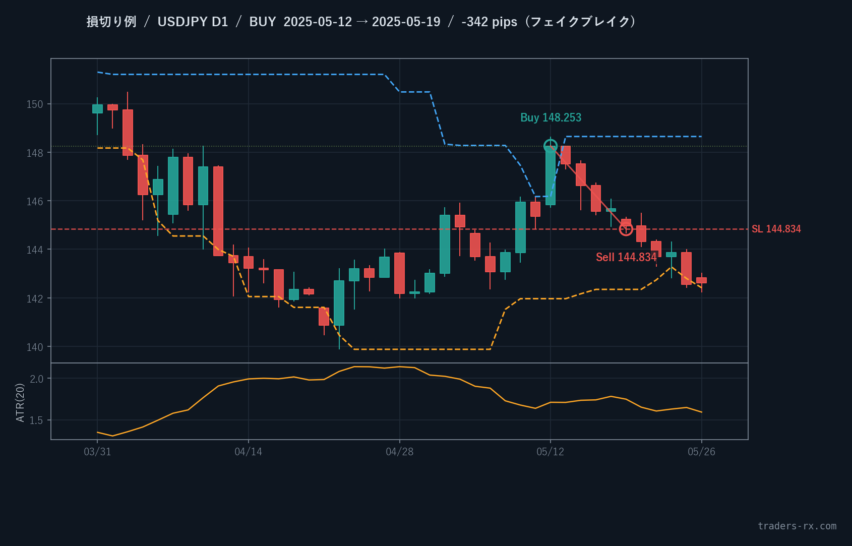Viewport: 852px width, 546px height.
Task: Click the 140 price axis label
Action: pos(35,347)
